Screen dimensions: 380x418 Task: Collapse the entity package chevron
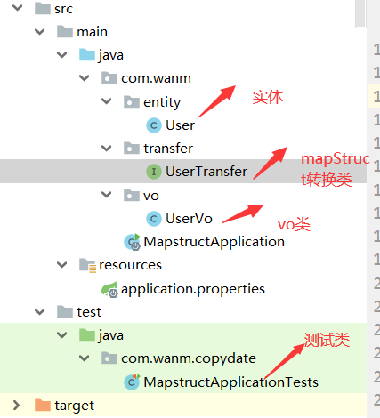coord(107,101)
